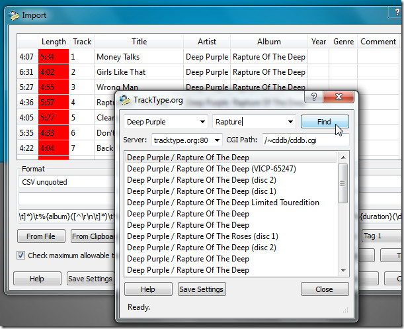Click the Album column header
This screenshot has width=404, height=329.
tap(269, 42)
